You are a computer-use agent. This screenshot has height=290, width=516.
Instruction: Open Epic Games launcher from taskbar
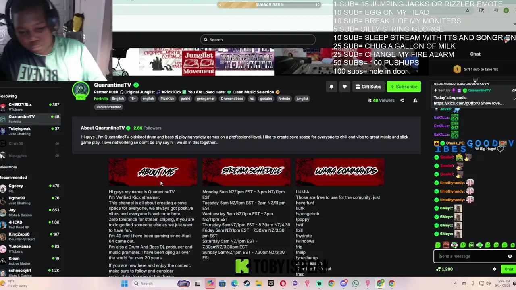pos(270,284)
